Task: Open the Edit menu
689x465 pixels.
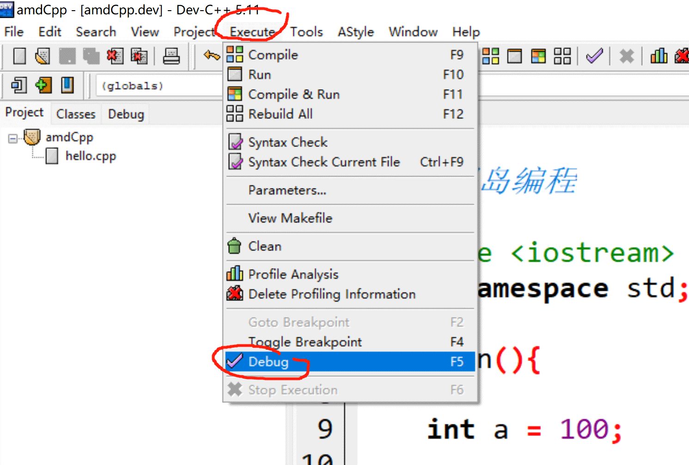Action: click(x=50, y=32)
